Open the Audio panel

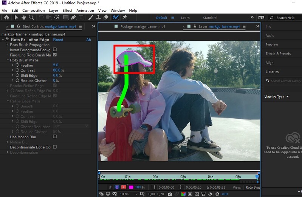270,35
